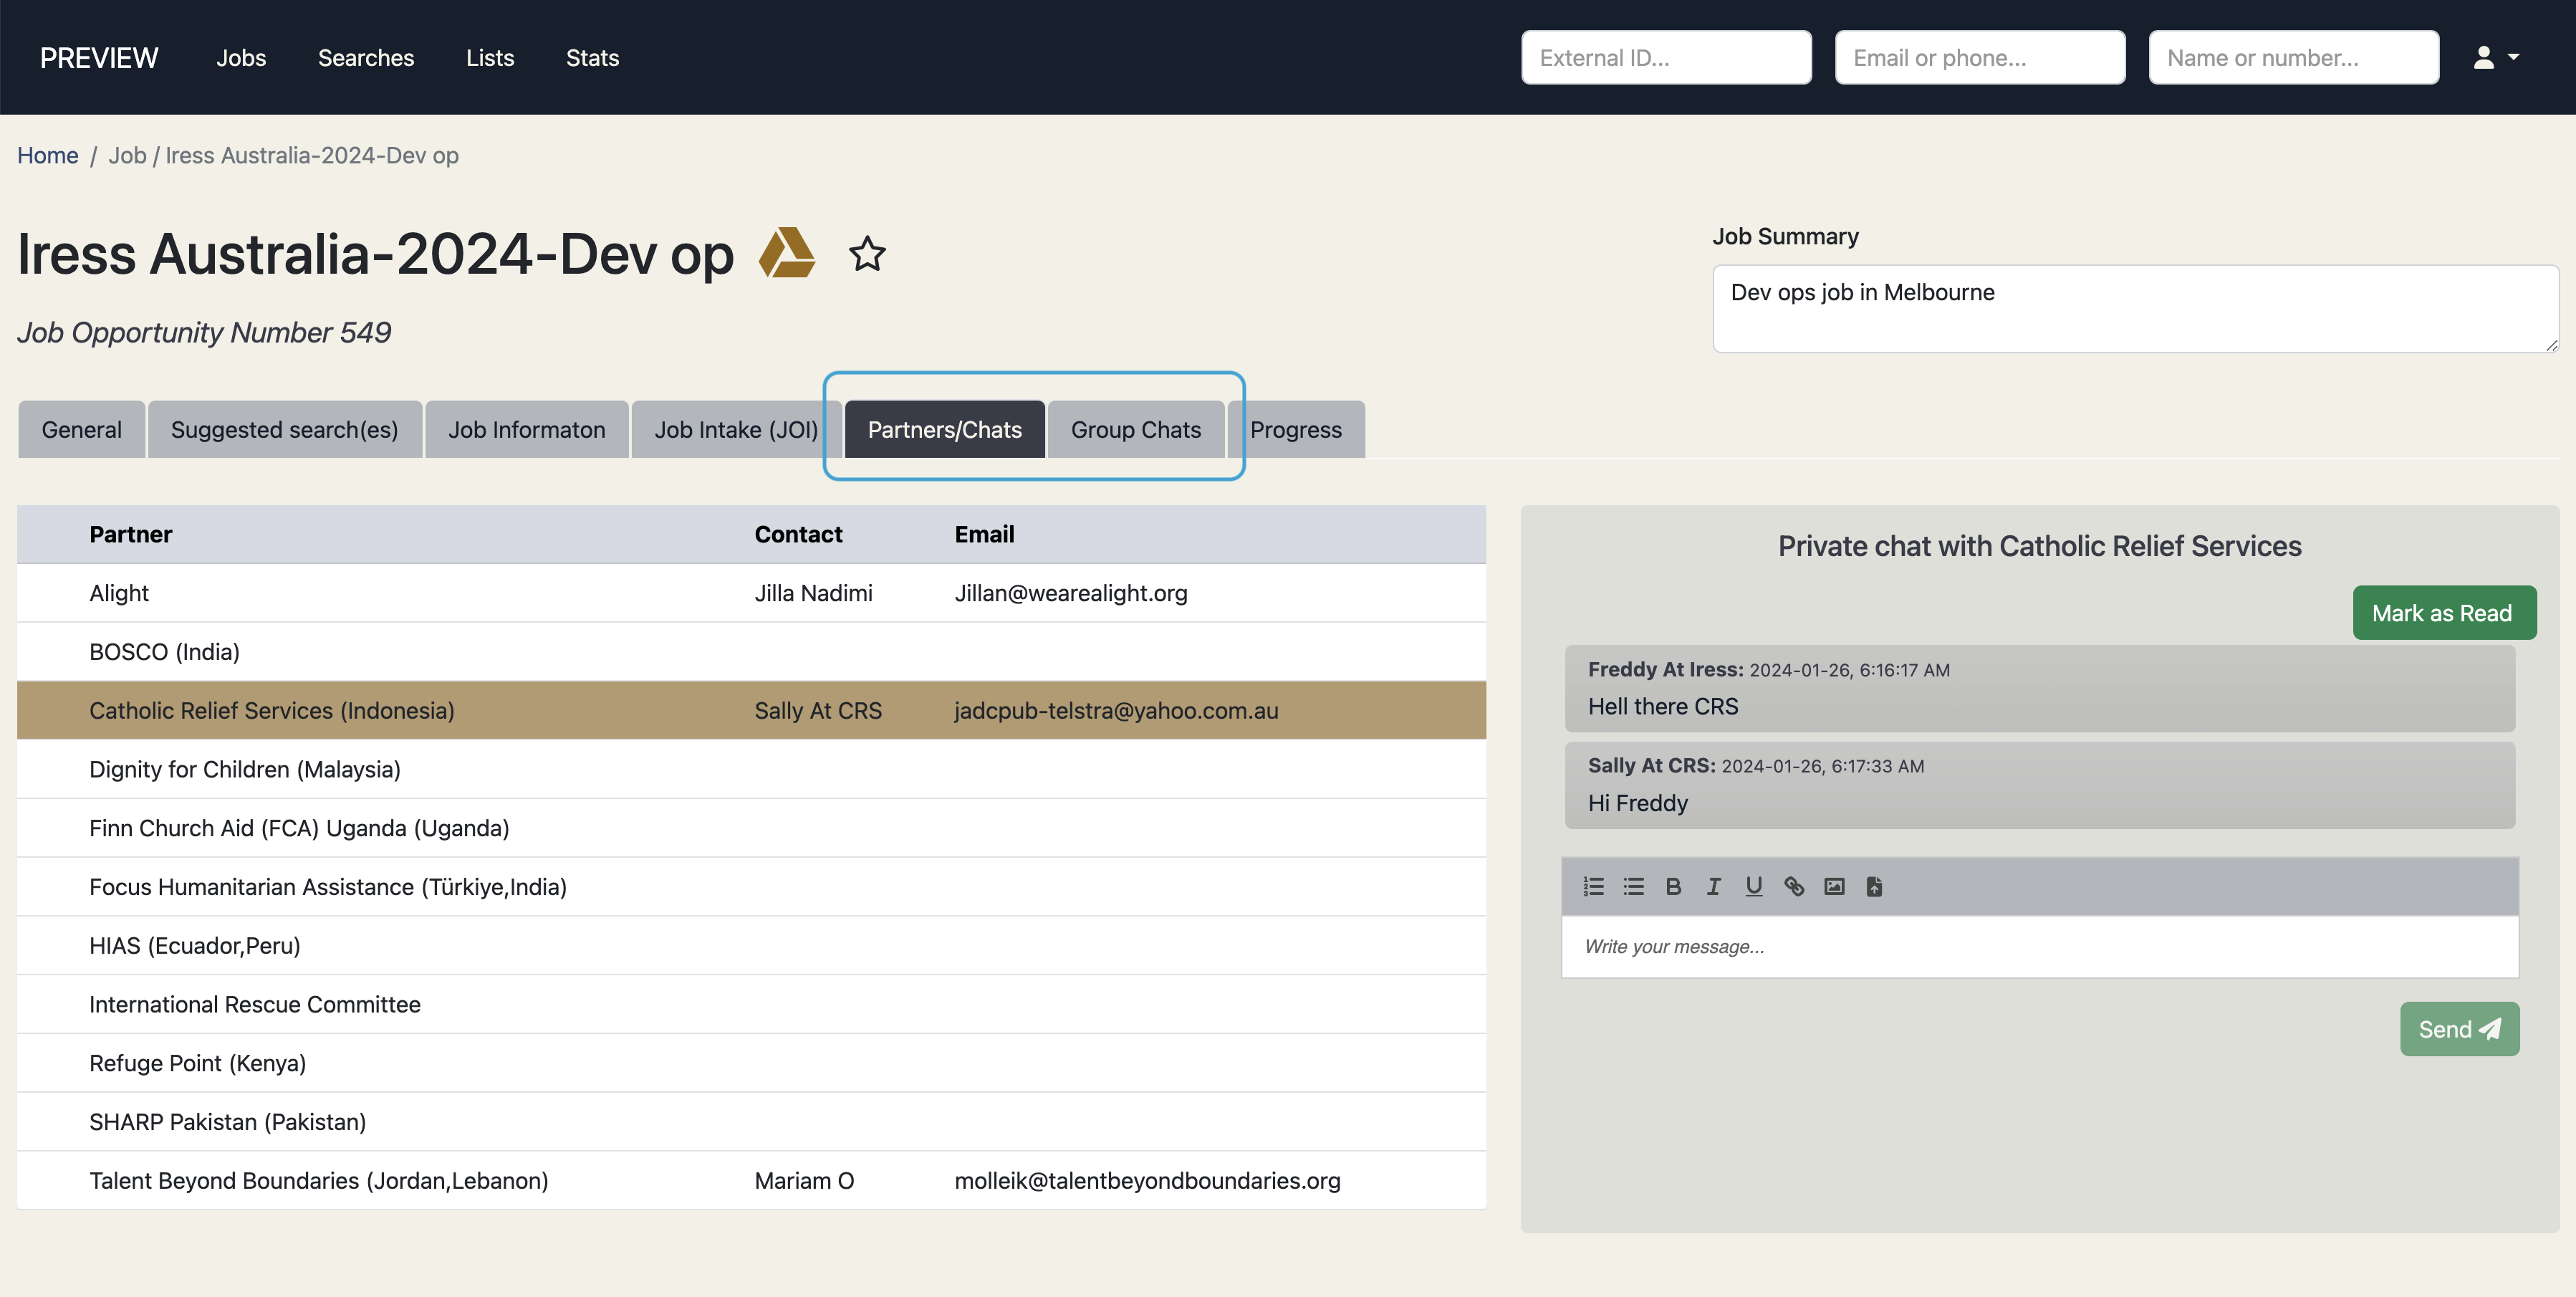Image resolution: width=2576 pixels, height=1297 pixels.
Task: Toggle underline formatting in message editor
Action: (x=1753, y=886)
